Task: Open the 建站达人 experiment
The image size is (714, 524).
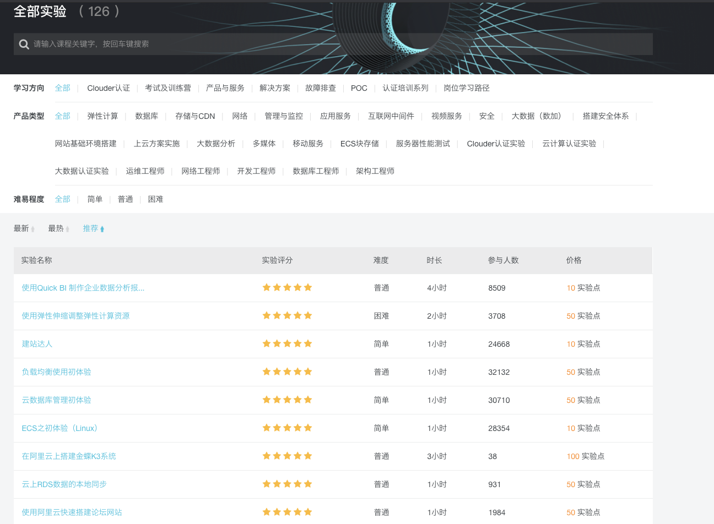Action: click(x=37, y=343)
